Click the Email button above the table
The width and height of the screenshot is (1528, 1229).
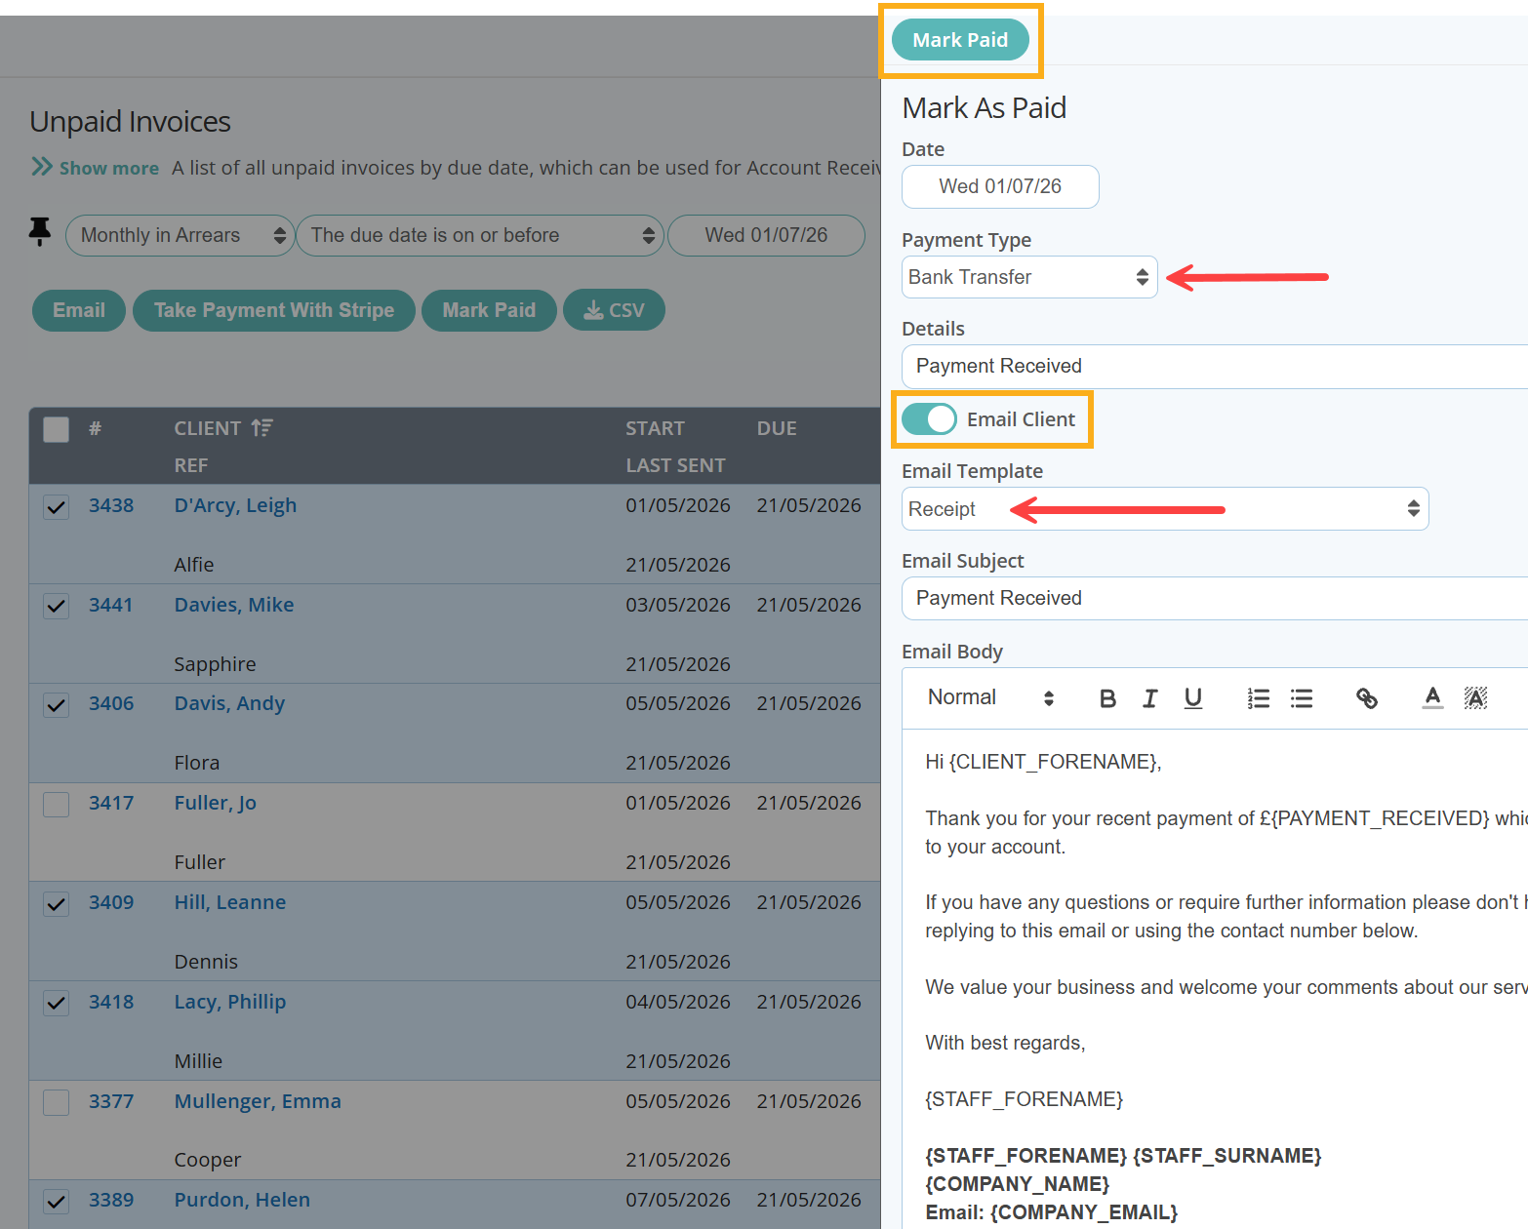pyautogui.click(x=79, y=310)
